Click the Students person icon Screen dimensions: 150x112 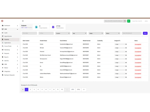click(3, 39)
